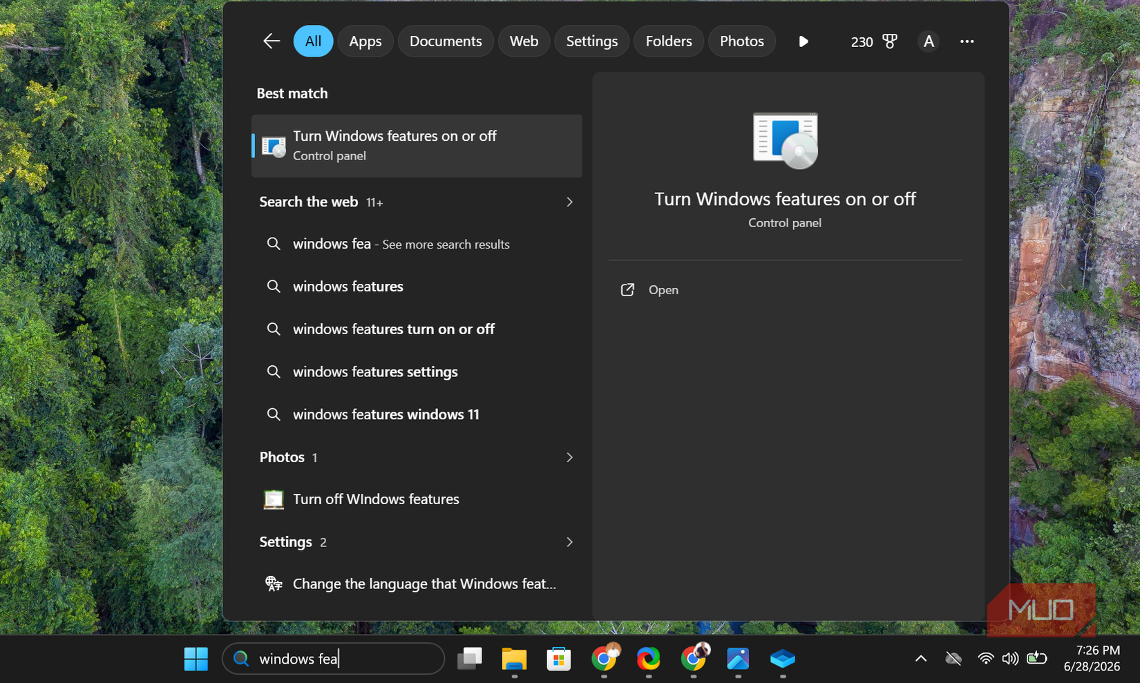The width and height of the screenshot is (1140, 683).
Task: Open the clock showing 7:26 PM
Action: pos(1092,659)
